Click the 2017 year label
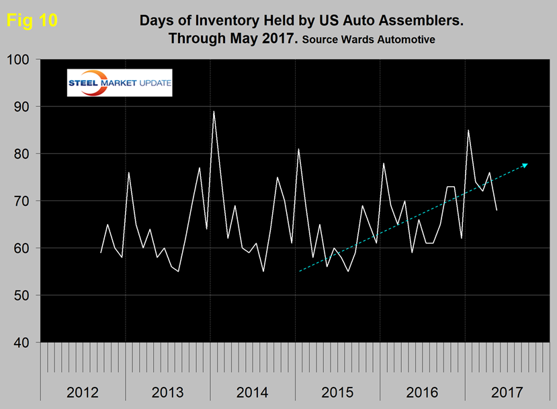Screen dimensions: 557x409 [x=506, y=392]
